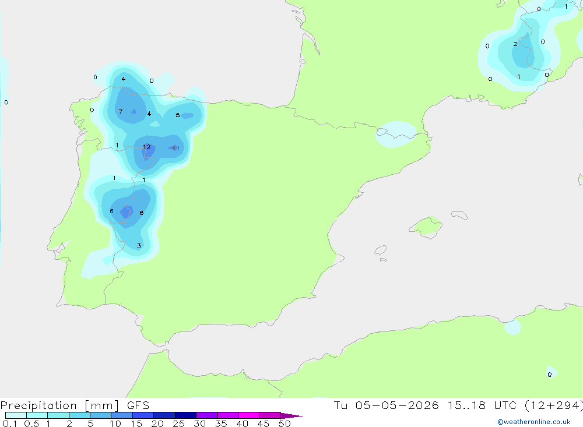Select the 30–35 mm purple legend swatch

pos(206,415)
